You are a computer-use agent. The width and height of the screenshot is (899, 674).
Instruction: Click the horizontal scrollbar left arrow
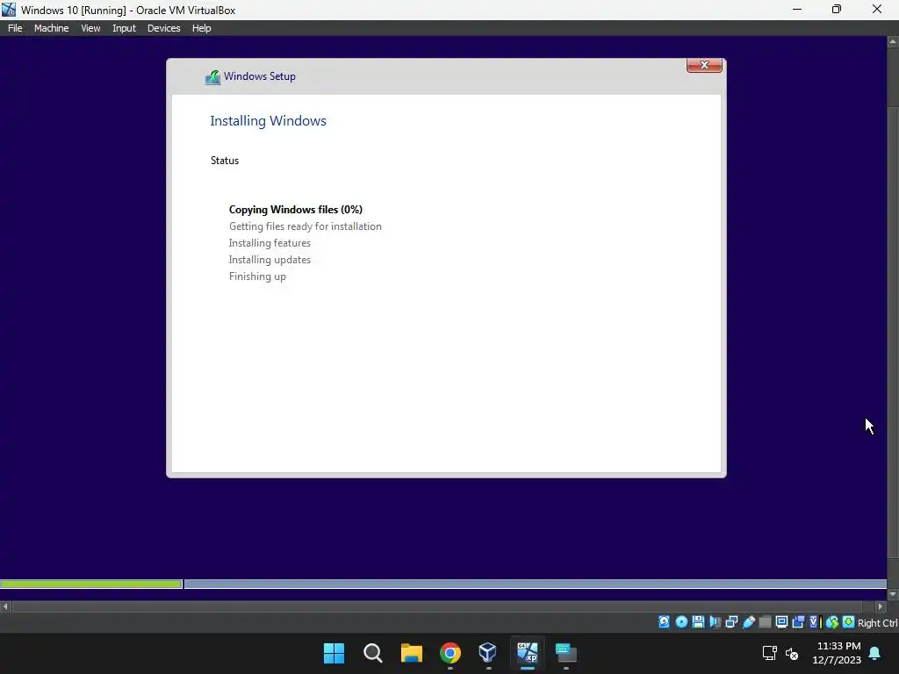pos(5,606)
